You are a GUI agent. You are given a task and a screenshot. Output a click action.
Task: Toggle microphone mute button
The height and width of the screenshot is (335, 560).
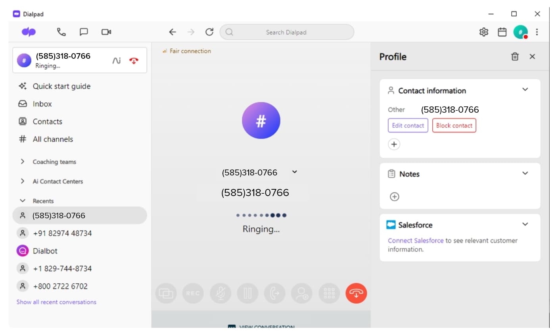click(x=221, y=293)
